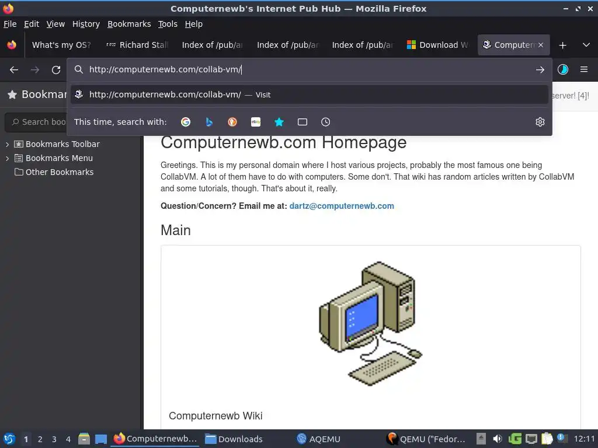Open the volume control tray icon
This screenshot has width=598, height=448.
click(498, 439)
